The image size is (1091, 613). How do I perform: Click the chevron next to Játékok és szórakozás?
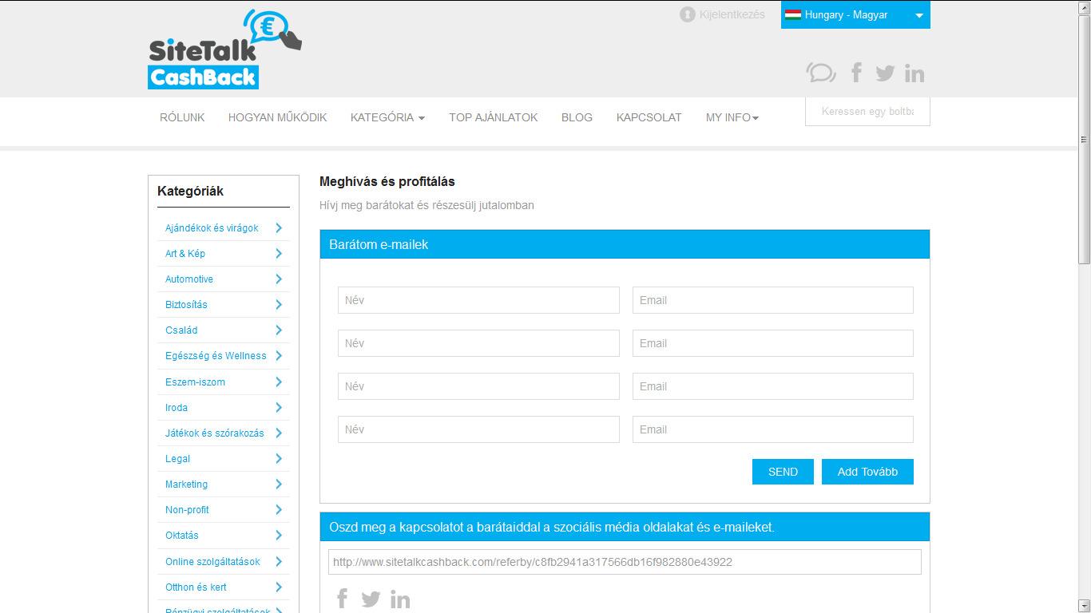[279, 433]
